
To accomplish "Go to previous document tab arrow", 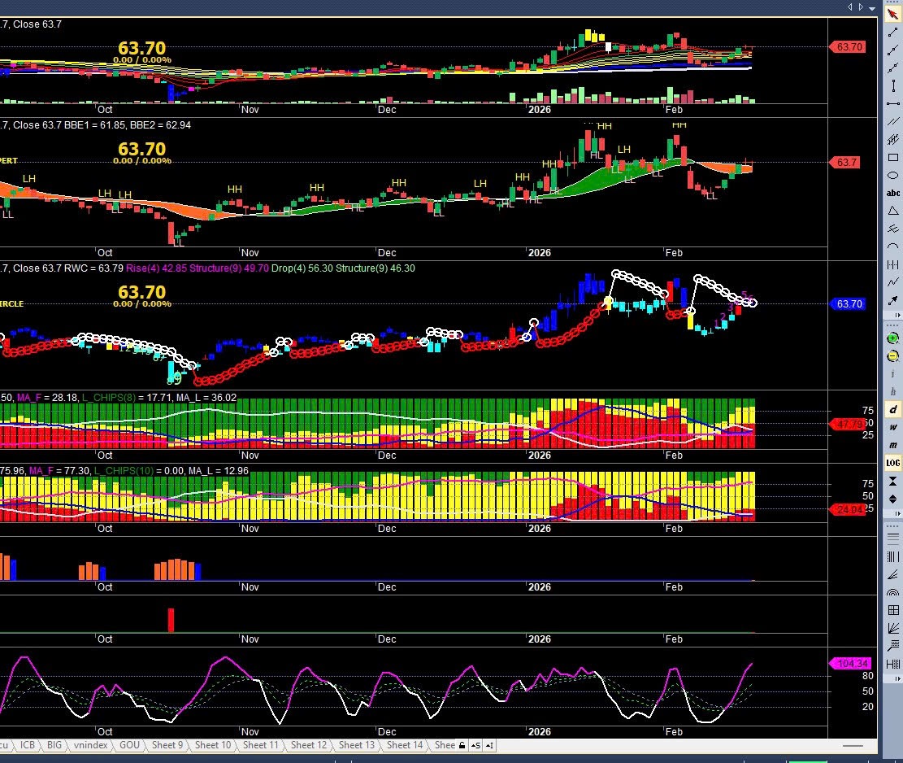I will coord(850,7).
